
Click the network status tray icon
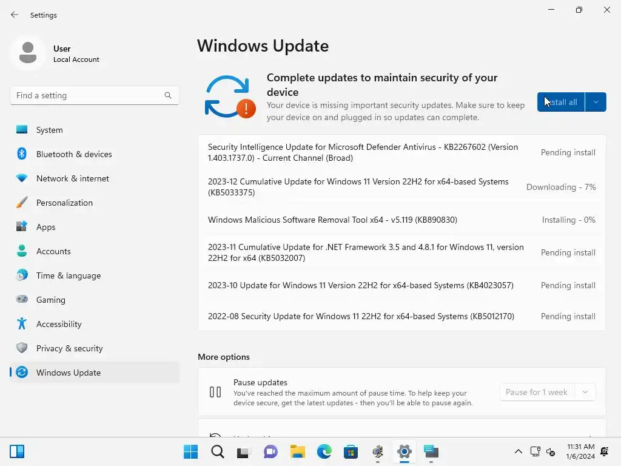tap(535, 451)
